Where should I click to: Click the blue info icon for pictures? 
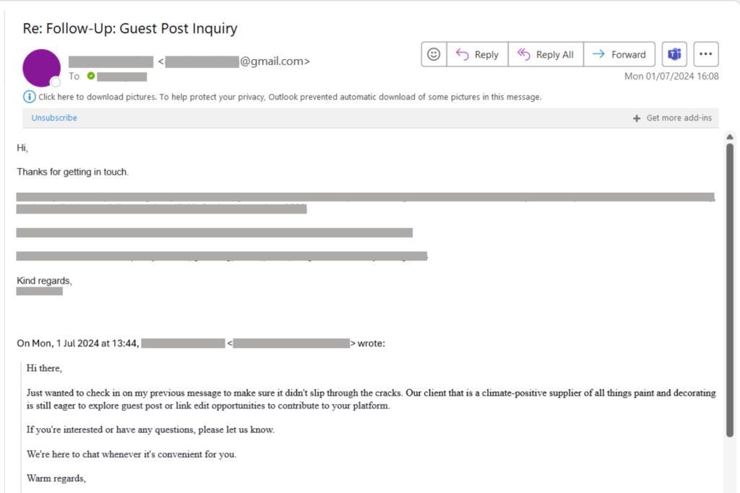(29, 97)
